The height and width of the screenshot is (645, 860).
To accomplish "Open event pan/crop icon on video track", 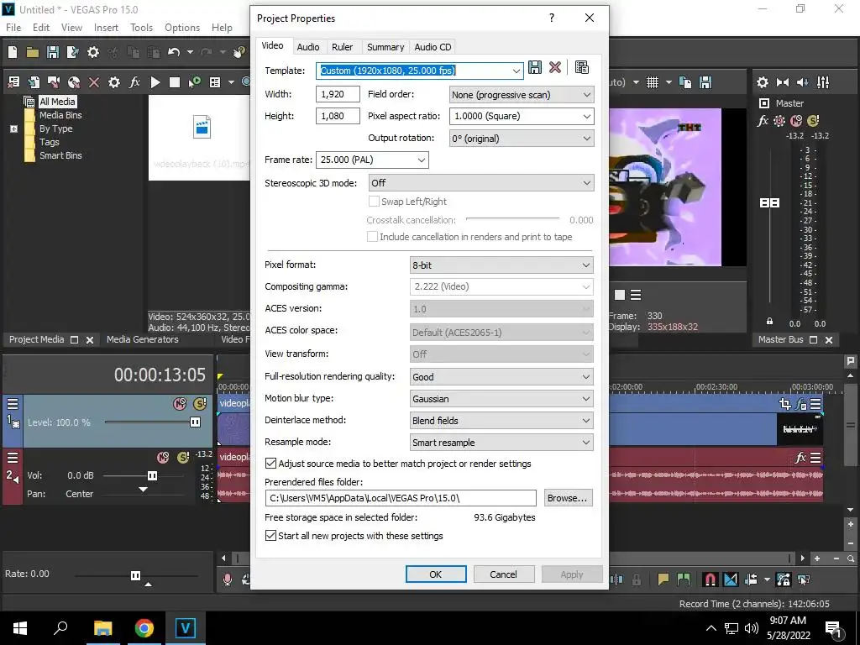I will coord(785,404).
